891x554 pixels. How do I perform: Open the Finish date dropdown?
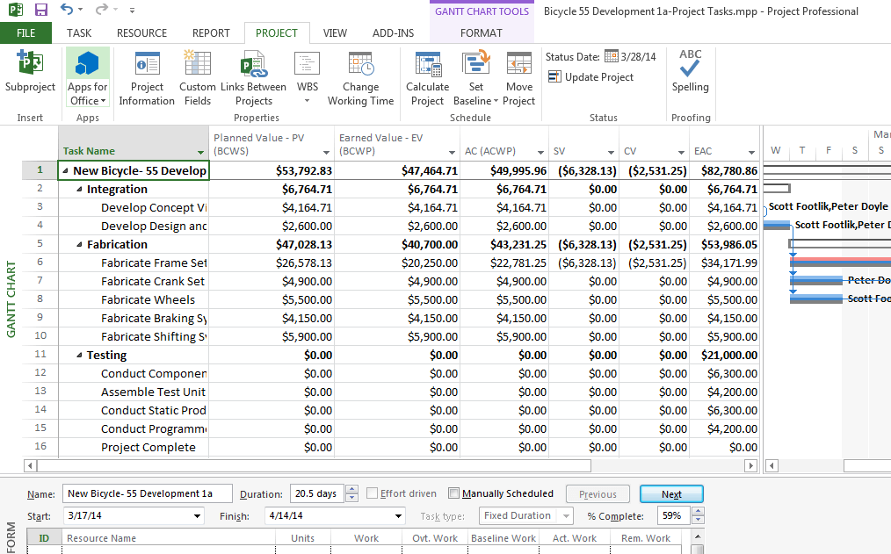[398, 516]
